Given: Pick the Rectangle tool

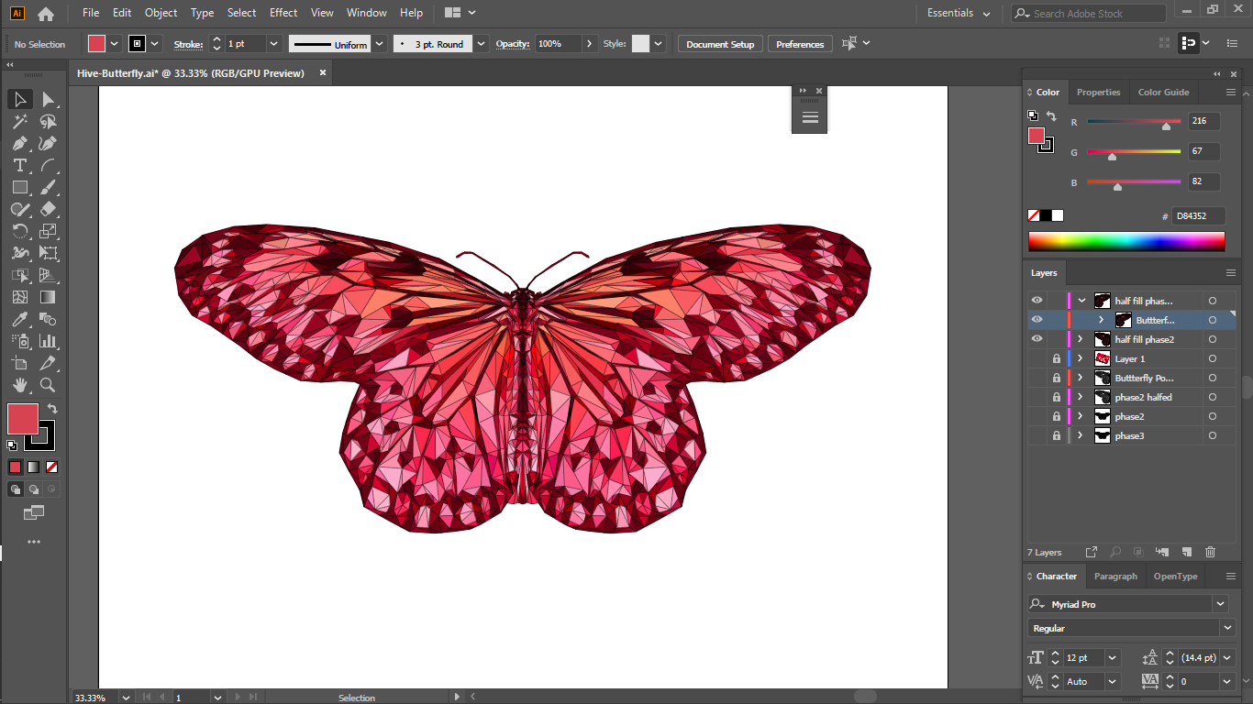Looking at the screenshot, I should [x=20, y=187].
